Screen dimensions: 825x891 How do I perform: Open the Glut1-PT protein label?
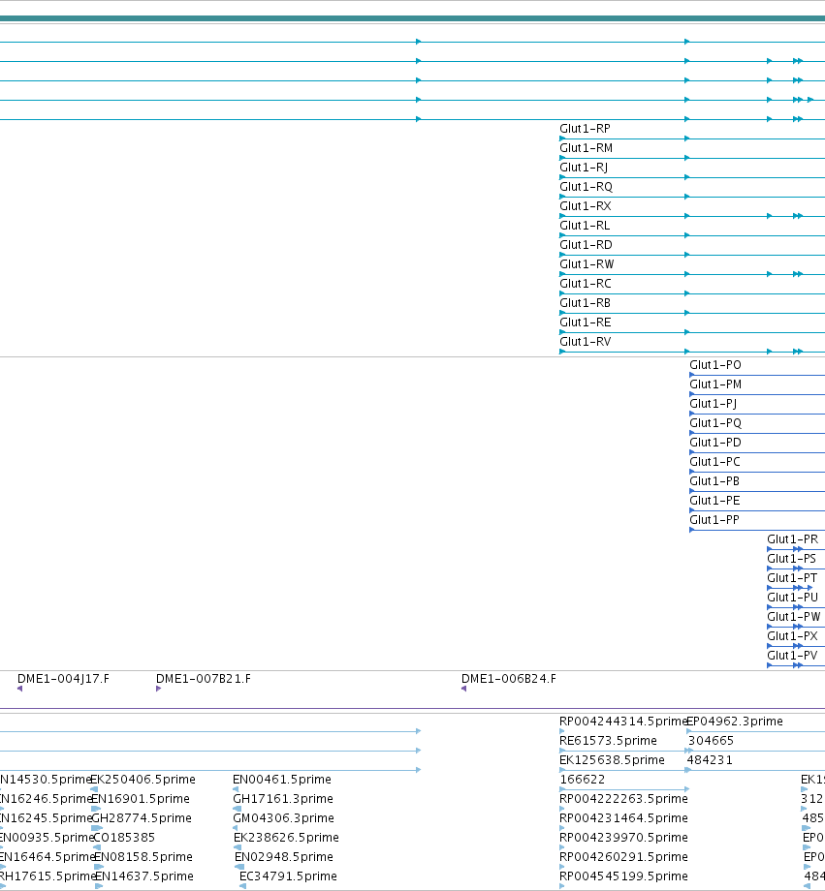point(792,578)
